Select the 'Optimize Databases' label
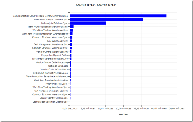 click(x=58, y=66)
